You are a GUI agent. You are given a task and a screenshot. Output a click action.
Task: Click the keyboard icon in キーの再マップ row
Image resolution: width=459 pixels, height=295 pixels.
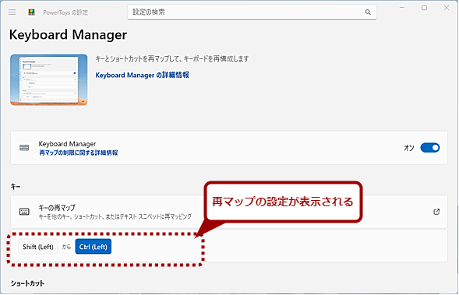24,212
